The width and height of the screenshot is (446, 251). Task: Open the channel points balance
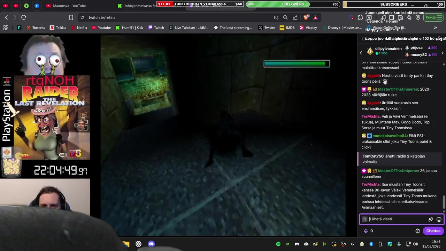[368, 231]
